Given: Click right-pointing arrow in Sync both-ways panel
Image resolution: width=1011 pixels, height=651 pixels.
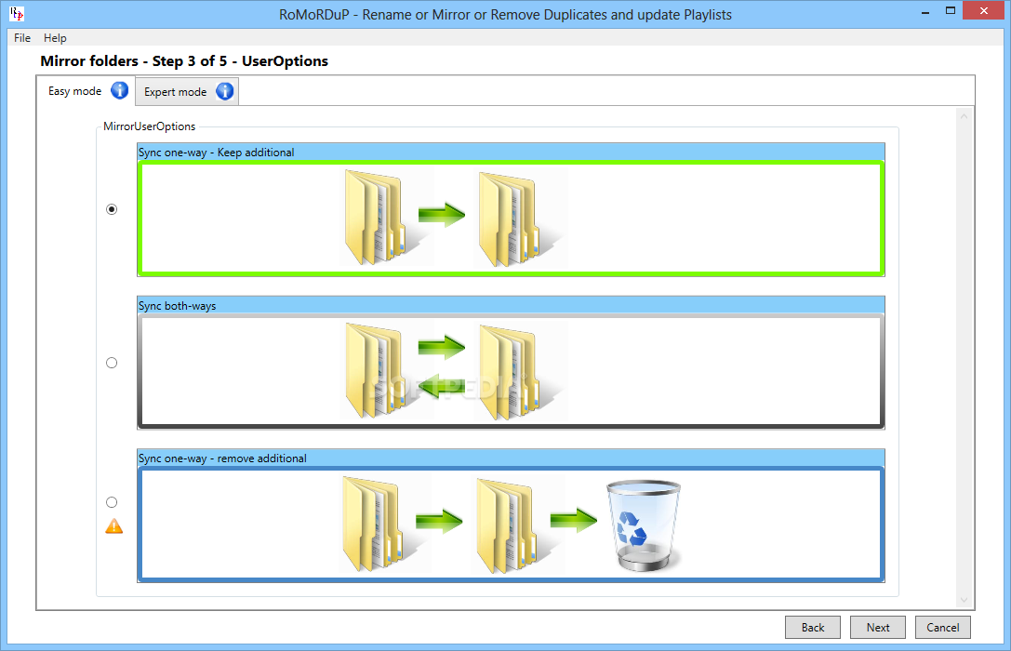Looking at the screenshot, I should [x=442, y=348].
